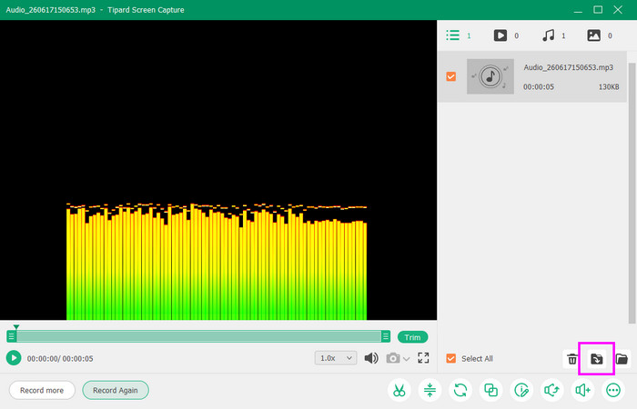Open the recordings output folder icon
The height and width of the screenshot is (409, 637).
pyautogui.click(x=622, y=359)
